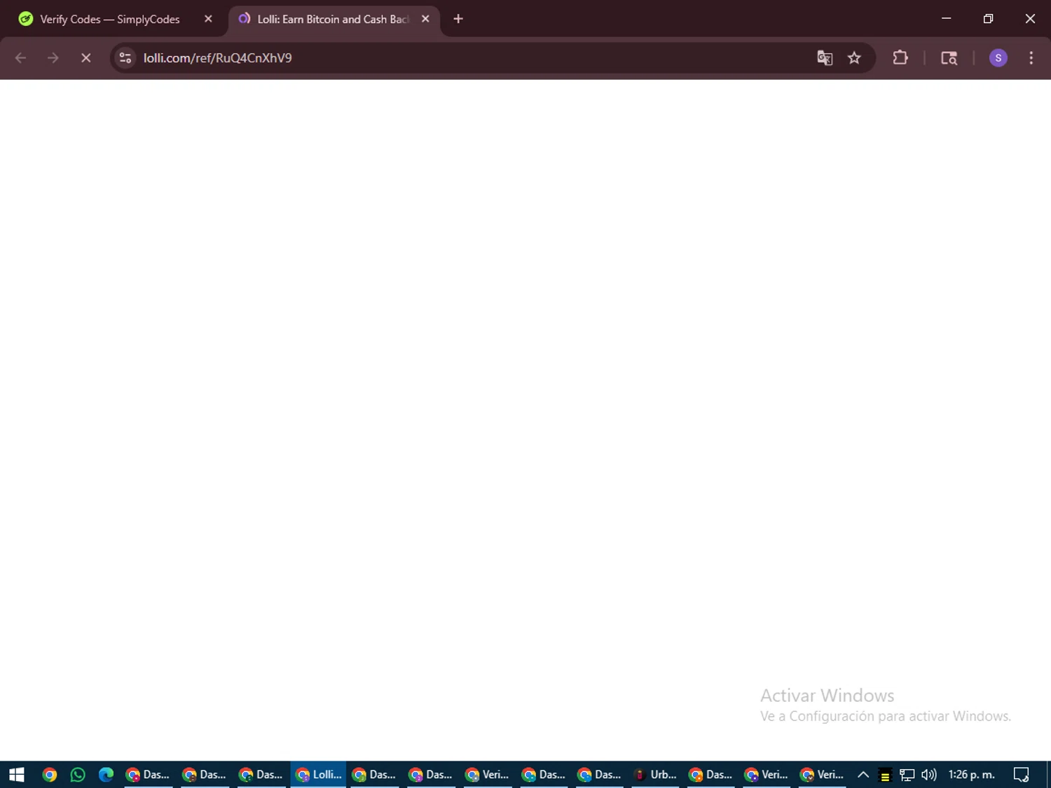The image size is (1051, 788).
Task: Click the yellow tray icon beside the network icon
Action: click(x=885, y=775)
